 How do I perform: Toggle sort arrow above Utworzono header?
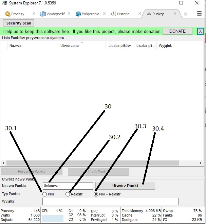pyautogui.click(x=82, y=42)
